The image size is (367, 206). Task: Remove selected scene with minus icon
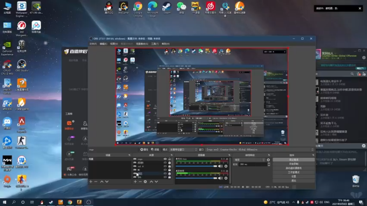coord(96,181)
